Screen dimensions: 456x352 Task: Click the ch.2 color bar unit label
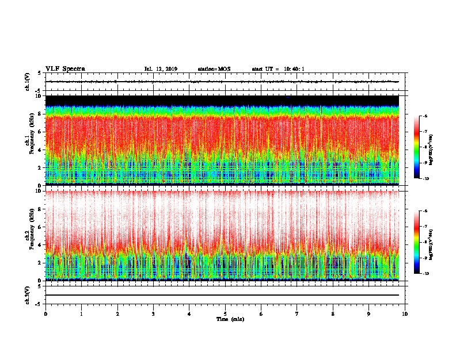[431, 244]
